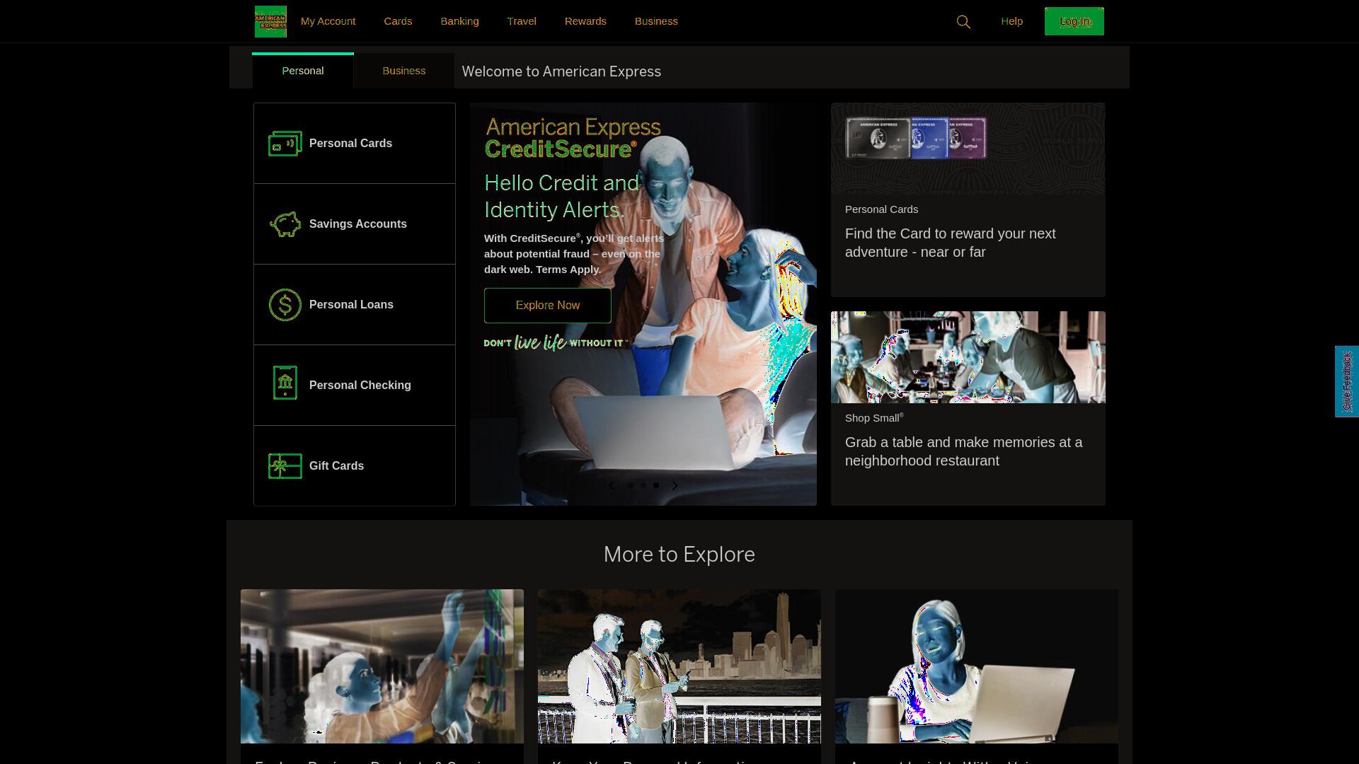Open the My Account menu
1359x764 pixels.
[x=328, y=21]
